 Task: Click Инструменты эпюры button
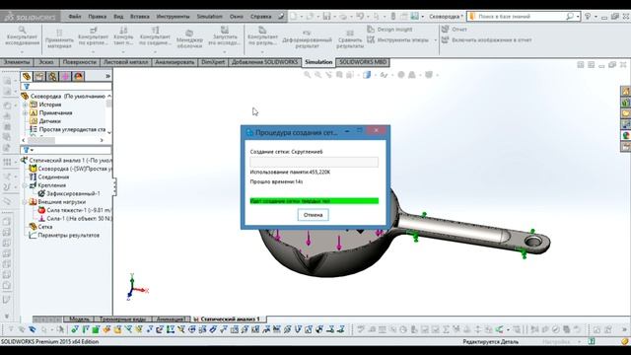pos(397,39)
